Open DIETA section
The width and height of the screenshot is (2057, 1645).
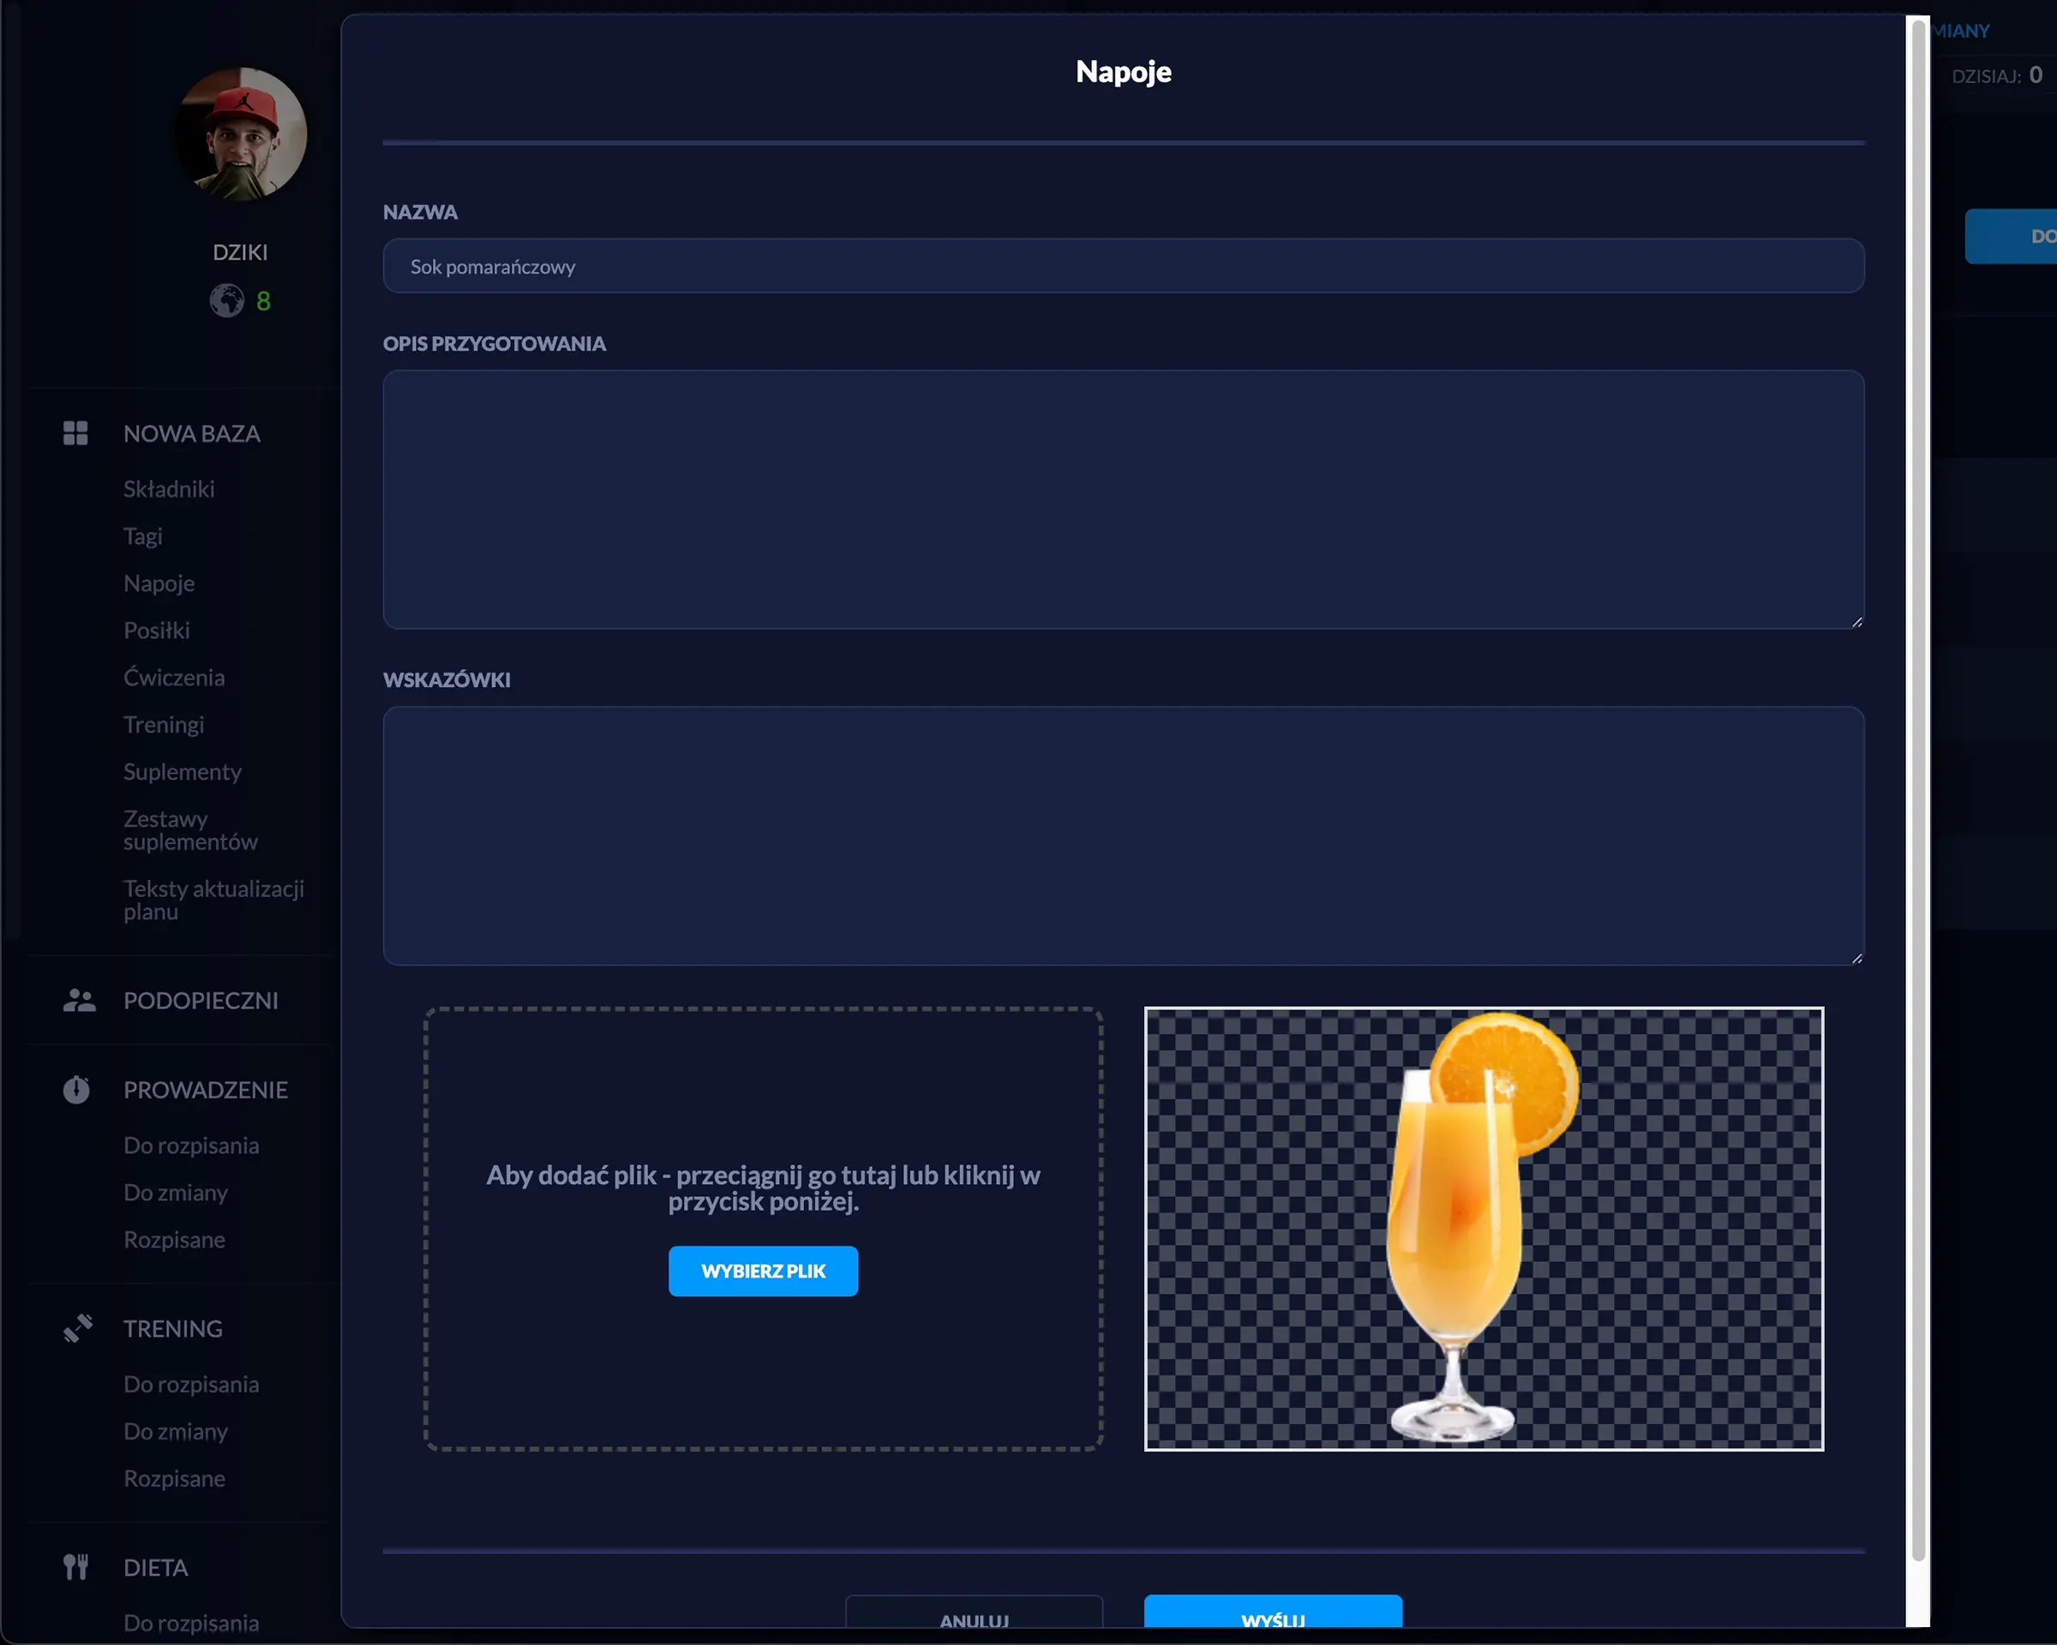point(155,1568)
